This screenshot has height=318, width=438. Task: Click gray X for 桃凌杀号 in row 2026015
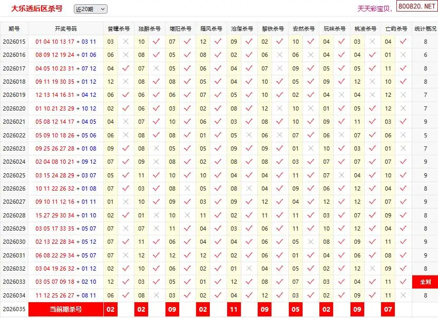(x=373, y=42)
